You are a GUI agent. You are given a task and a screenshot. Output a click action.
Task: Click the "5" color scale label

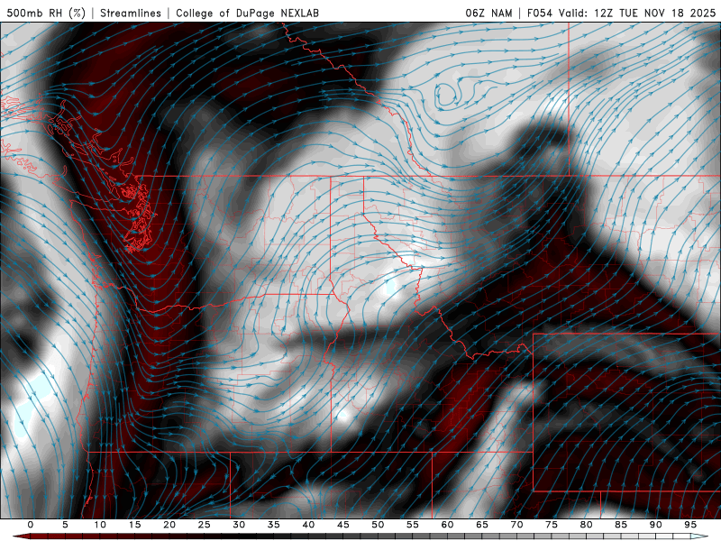click(x=65, y=525)
